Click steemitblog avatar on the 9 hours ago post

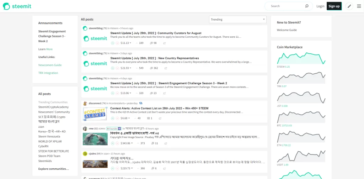tap(85, 28)
